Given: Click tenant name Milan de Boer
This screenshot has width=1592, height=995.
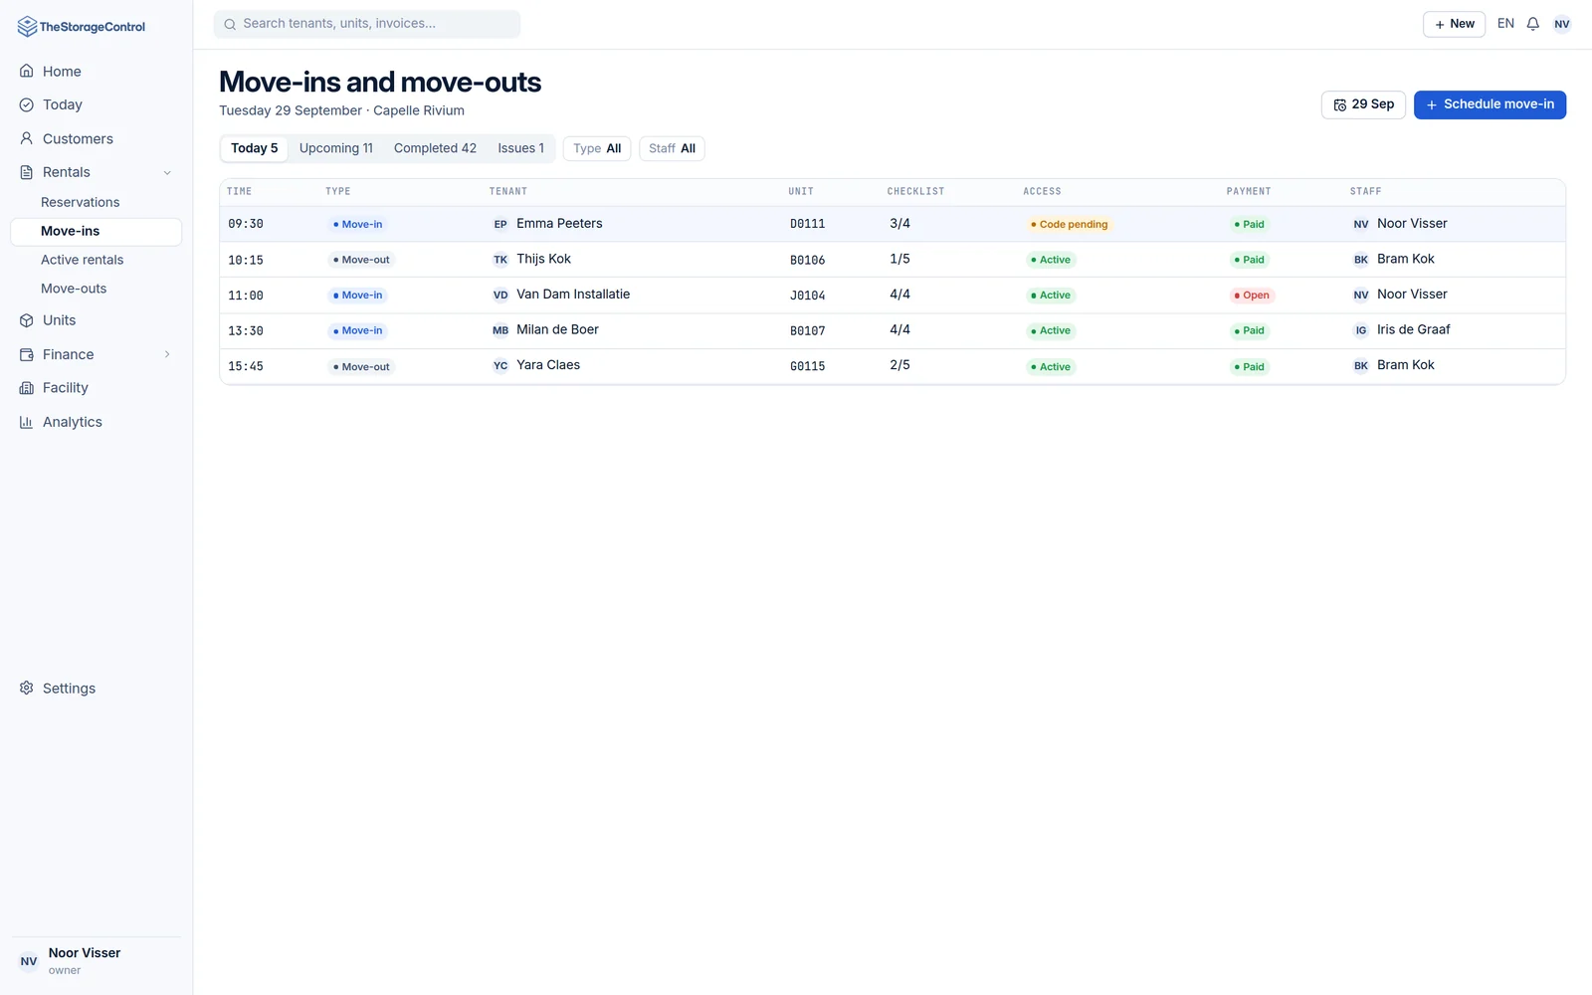Looking at the screenshot, I should tap(557, 329).
